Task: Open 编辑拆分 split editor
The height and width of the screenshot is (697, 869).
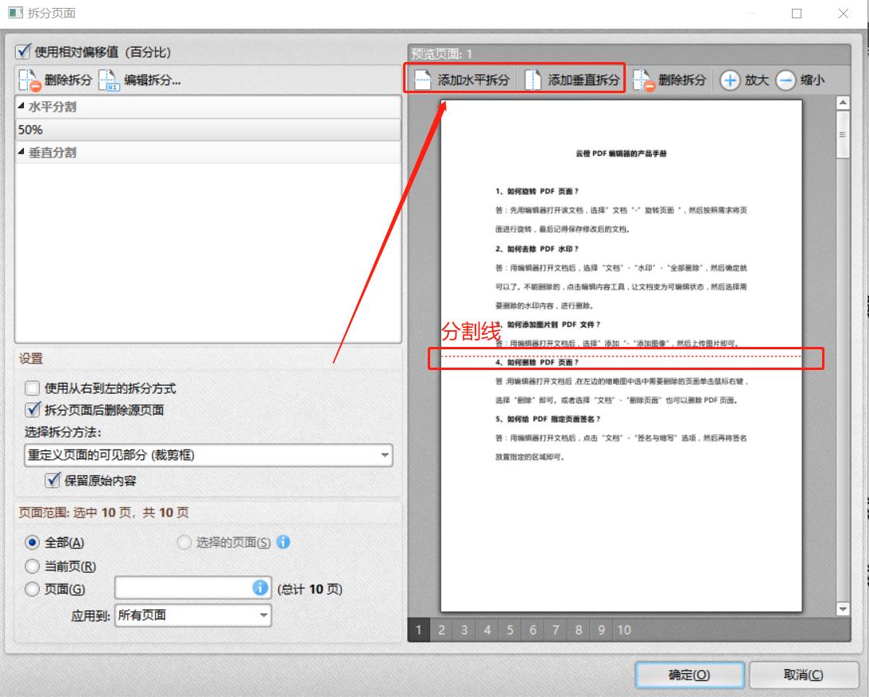Action: [140, 80]
